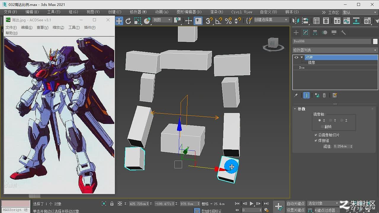Open the Utilities panel wrench tab
Screen dimensions: 379x213
pyautogui.click(x=343, y=33)
